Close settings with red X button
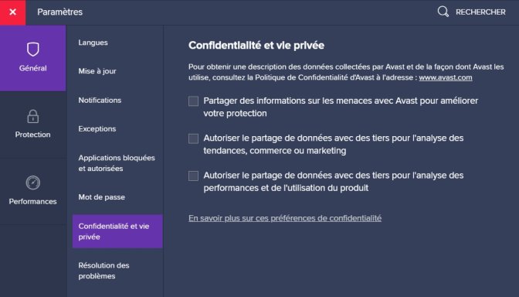The height and width of the screenshot is (297, 519). [12, 12]
